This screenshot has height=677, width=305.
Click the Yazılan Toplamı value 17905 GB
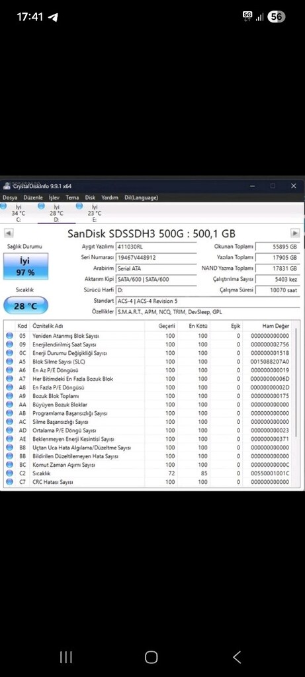277,257
